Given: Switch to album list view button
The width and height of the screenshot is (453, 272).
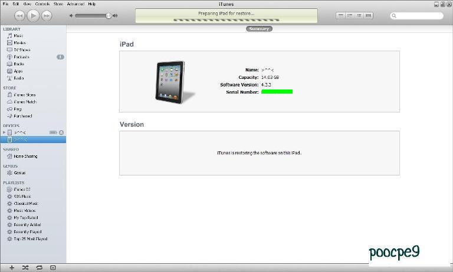Looking at the screenshot, I should tap(350, 15).
